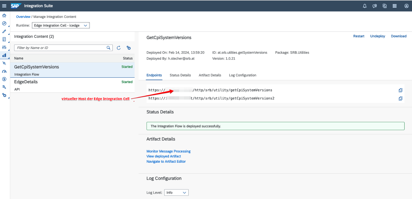Open the plug connector icon in sidebar
The height and width of the screenshot is (199, 412).
point(4,63)
